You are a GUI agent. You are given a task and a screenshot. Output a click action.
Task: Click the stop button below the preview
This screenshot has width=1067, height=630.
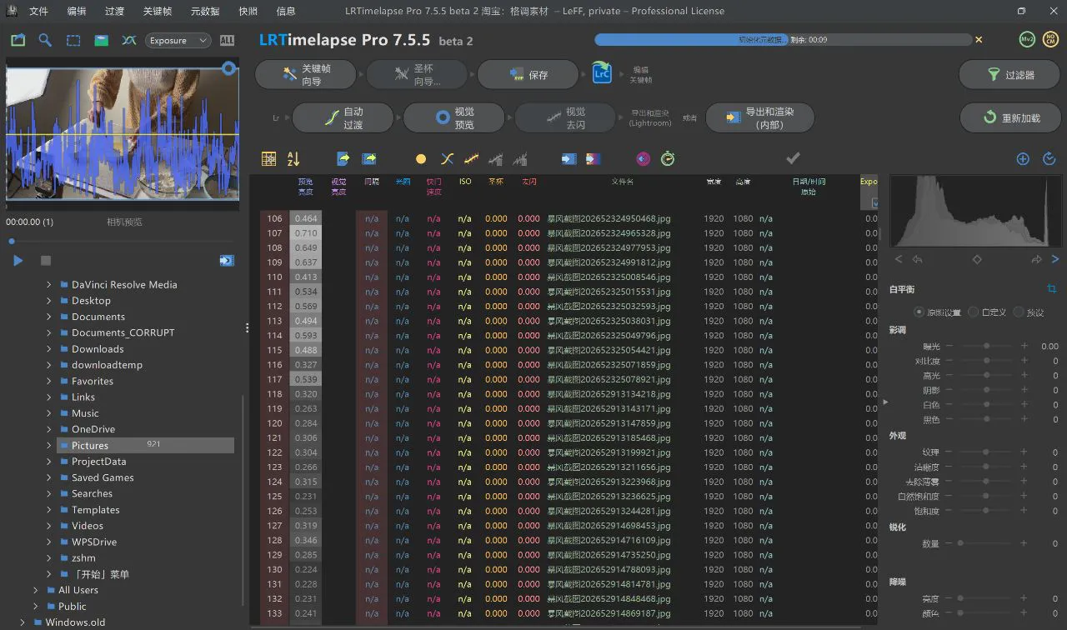point(46,261)
